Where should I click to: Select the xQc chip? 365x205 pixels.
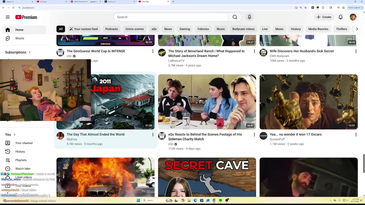point(154,29)
